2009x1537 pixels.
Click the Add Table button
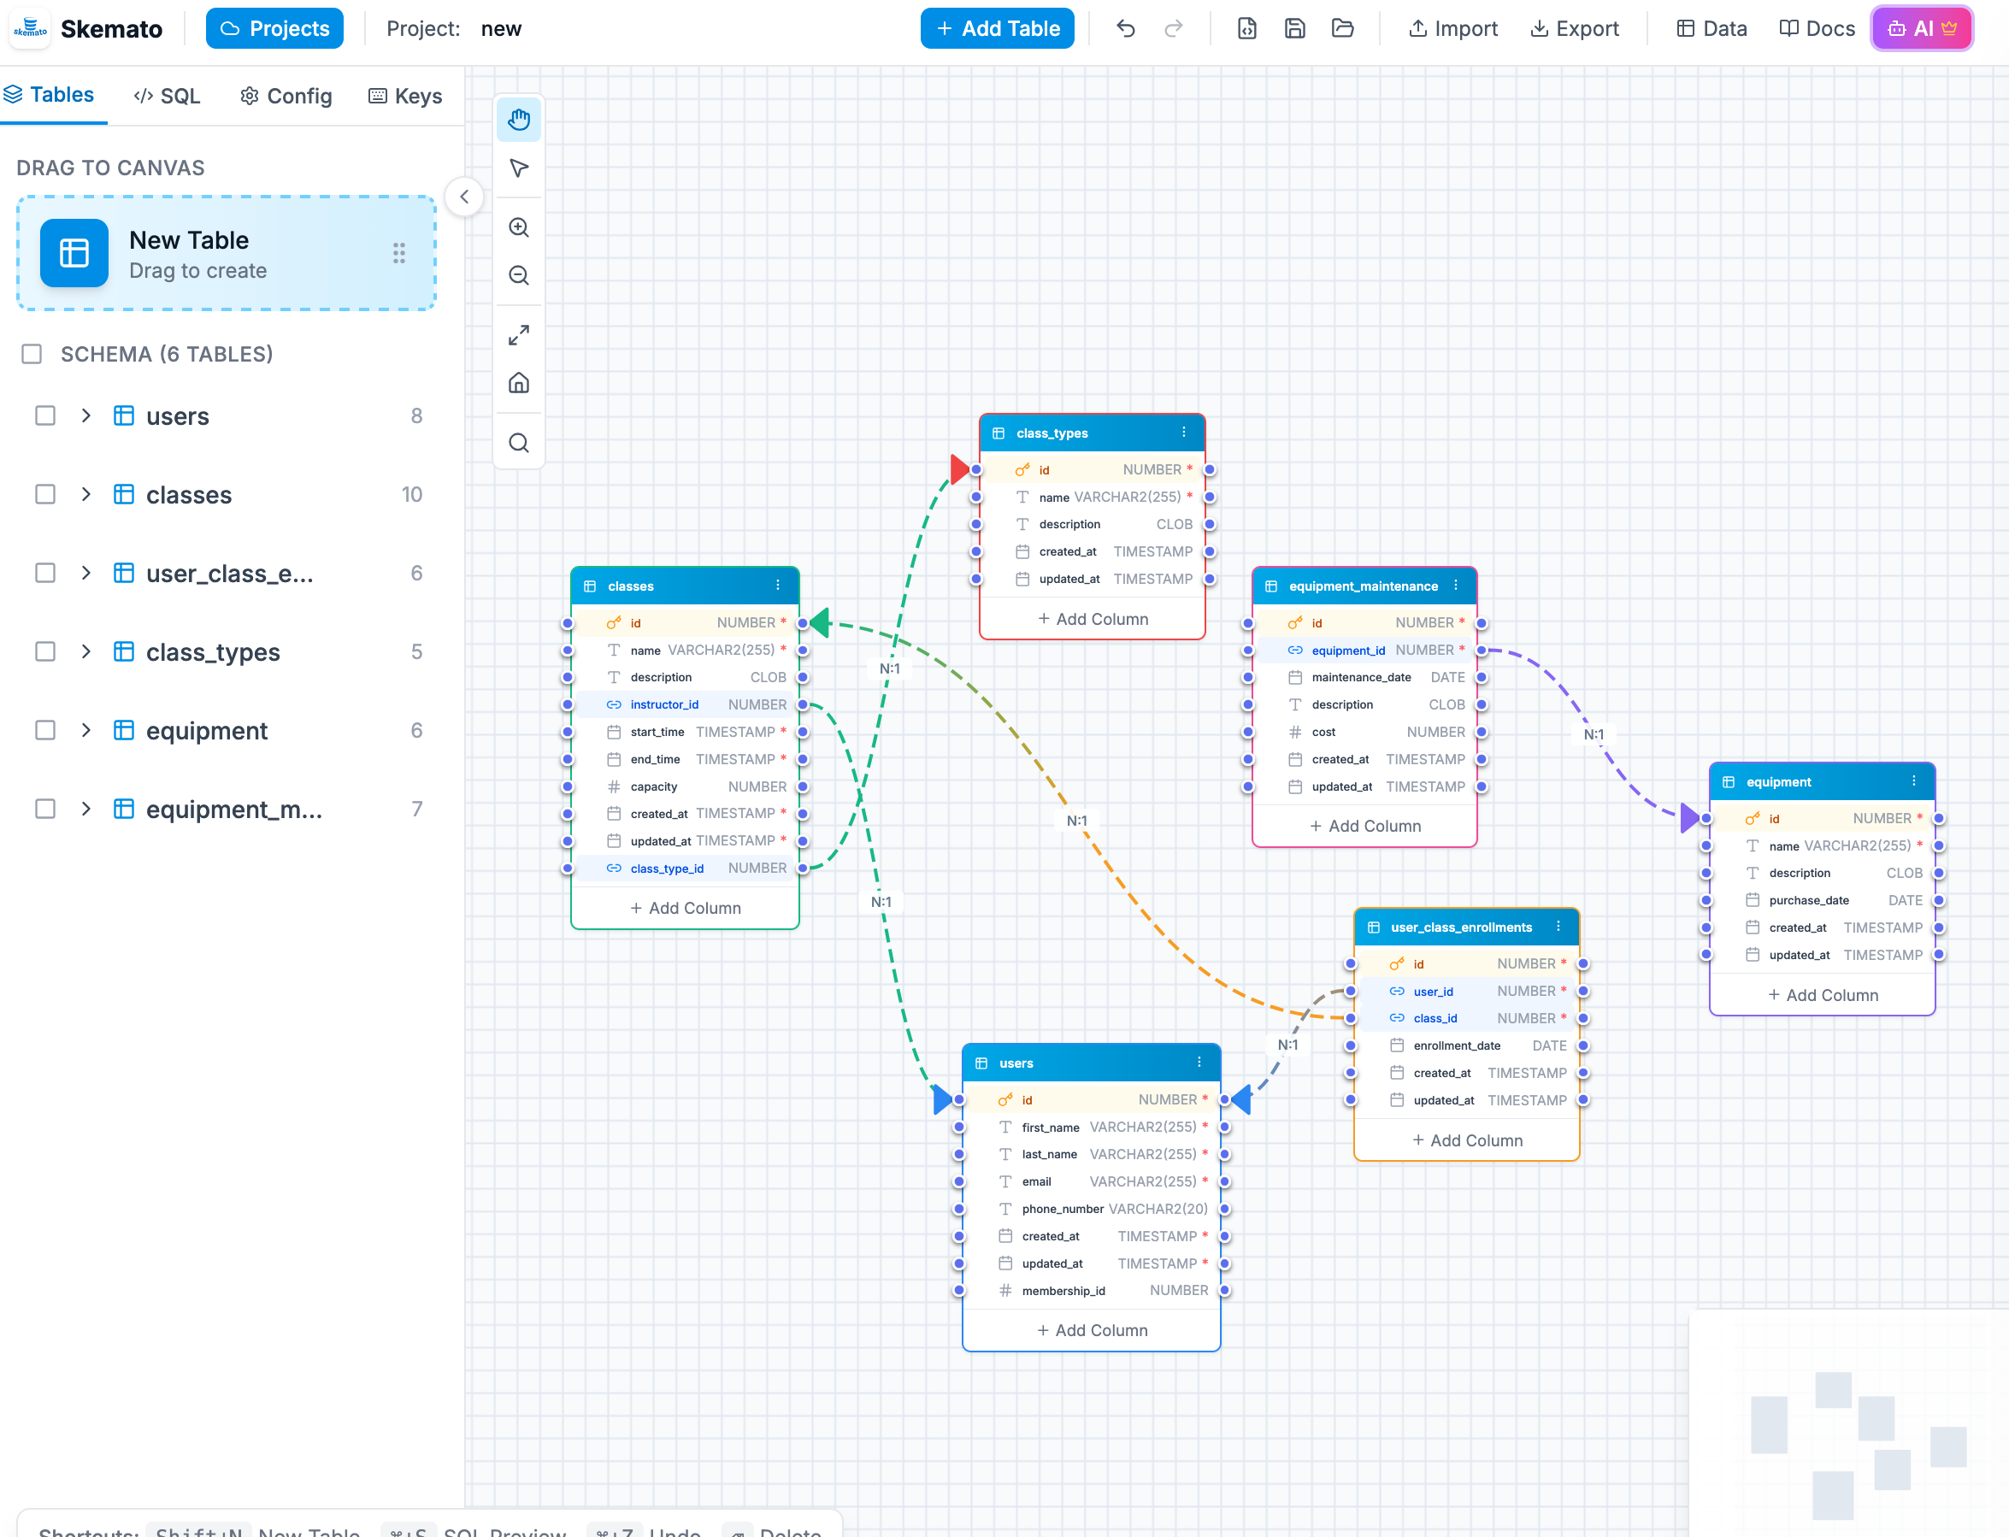pos(996,28)
